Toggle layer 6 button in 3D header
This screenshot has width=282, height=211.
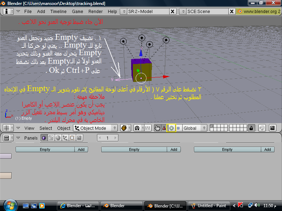click(231, 126)
